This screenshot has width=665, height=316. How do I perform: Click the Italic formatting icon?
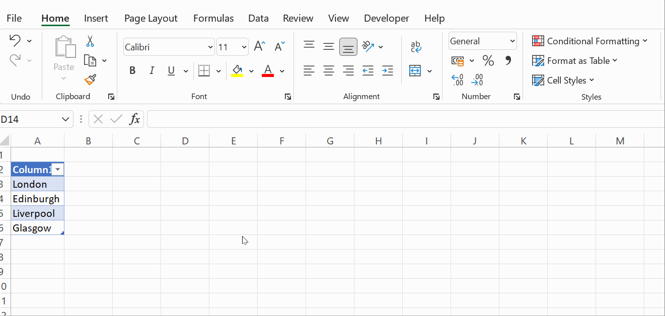(x=152, y=70)
